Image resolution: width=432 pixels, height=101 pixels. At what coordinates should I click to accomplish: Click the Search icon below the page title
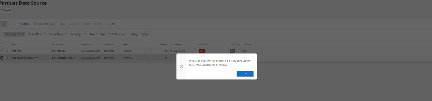tap(2, 10)
